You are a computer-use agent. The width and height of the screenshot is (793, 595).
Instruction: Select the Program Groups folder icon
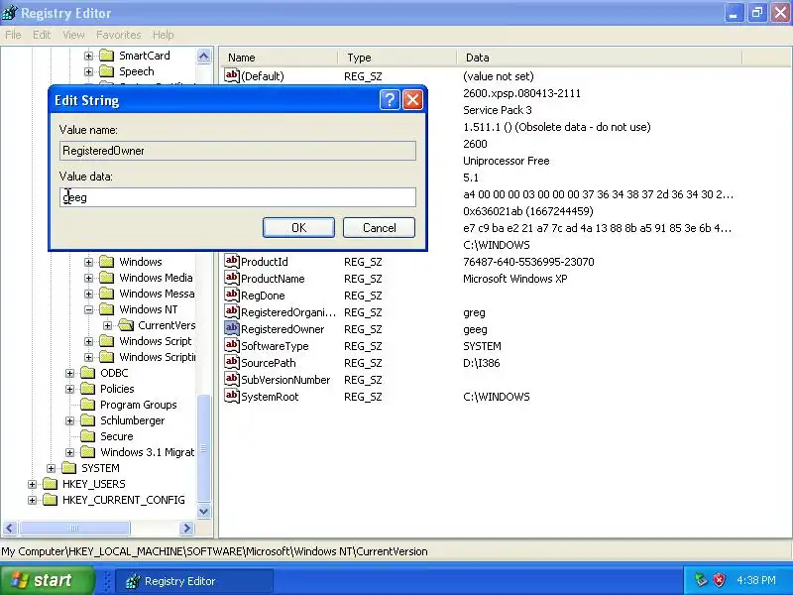(87, 405)
